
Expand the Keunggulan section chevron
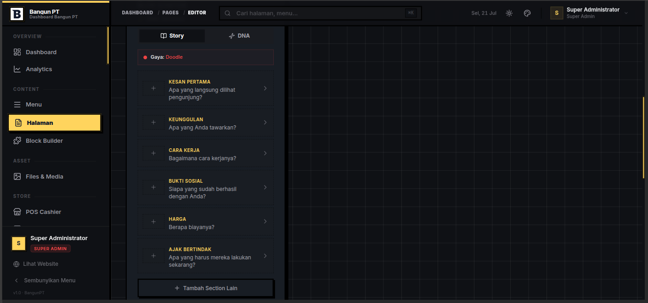click(265, 123)
